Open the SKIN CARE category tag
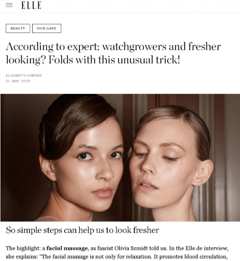Screen dimensions: 240x261 [47, 28]
